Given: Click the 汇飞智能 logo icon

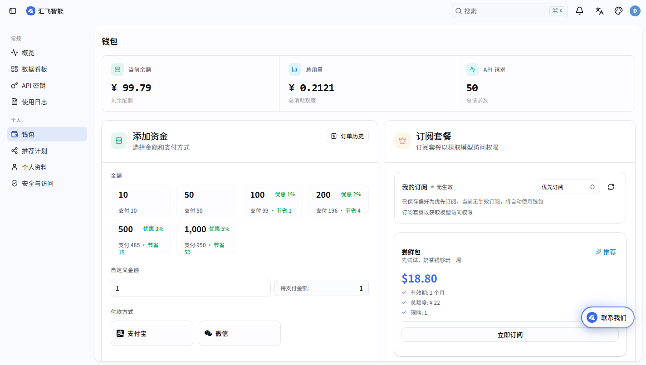Looking at the screenshot, I should 31,11.
